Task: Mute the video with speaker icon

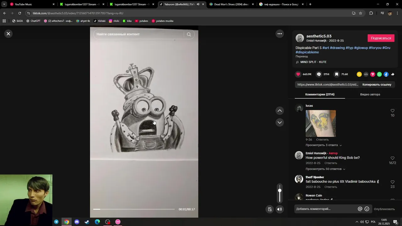Action: (280, 209)
